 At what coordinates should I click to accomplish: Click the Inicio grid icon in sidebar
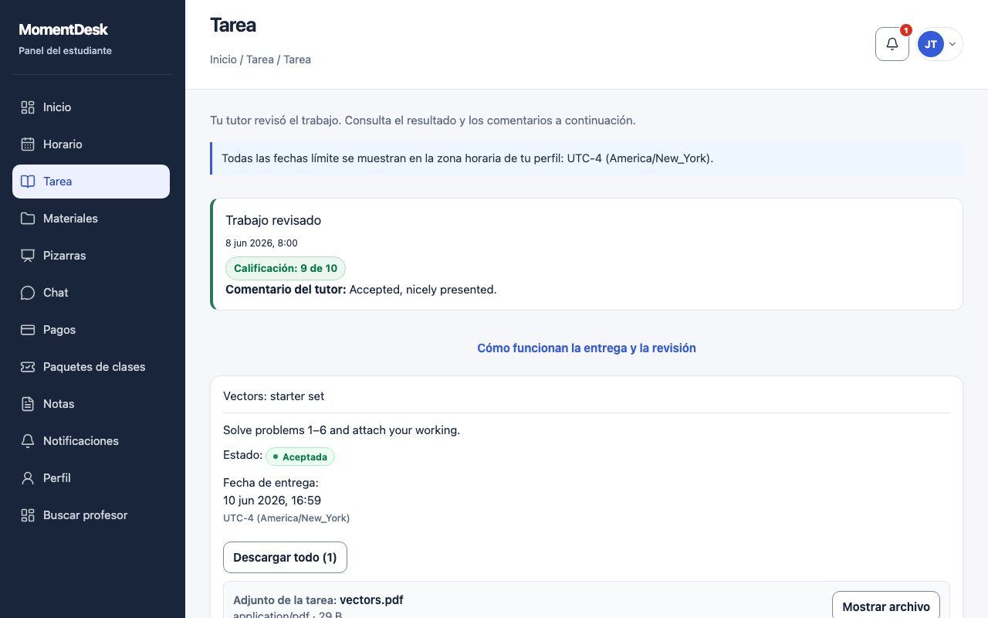(x=28, y=107)
